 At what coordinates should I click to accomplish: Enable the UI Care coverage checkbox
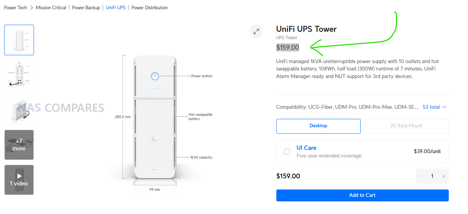point(287,151)
